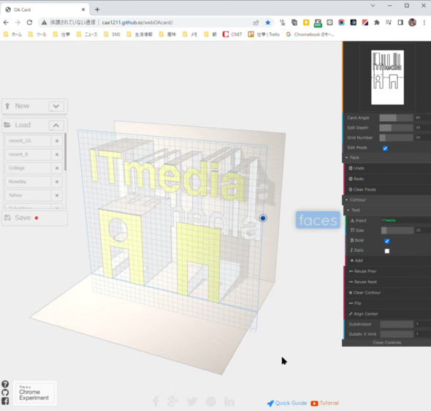This screenshot has height=411, width=431.
Task: Click the scrollbar of the Load list
Action: pos(66,152)
